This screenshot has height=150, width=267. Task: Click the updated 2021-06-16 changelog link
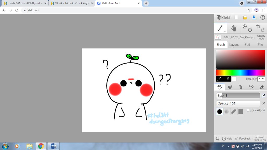[x=259, y=139]
